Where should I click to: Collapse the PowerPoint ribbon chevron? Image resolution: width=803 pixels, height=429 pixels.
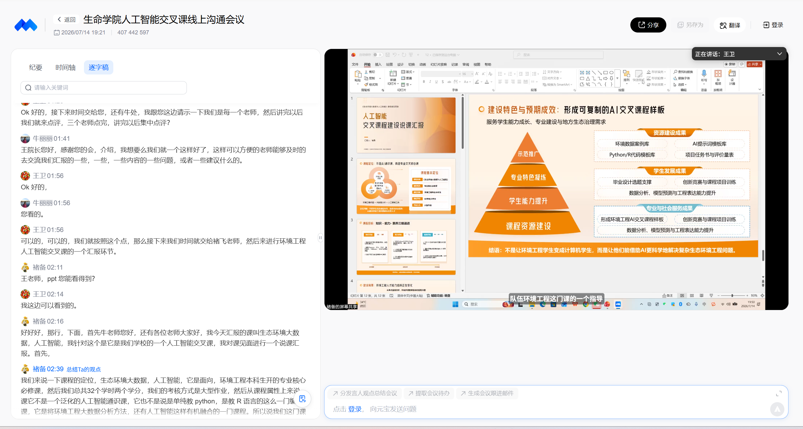(760, 90)
